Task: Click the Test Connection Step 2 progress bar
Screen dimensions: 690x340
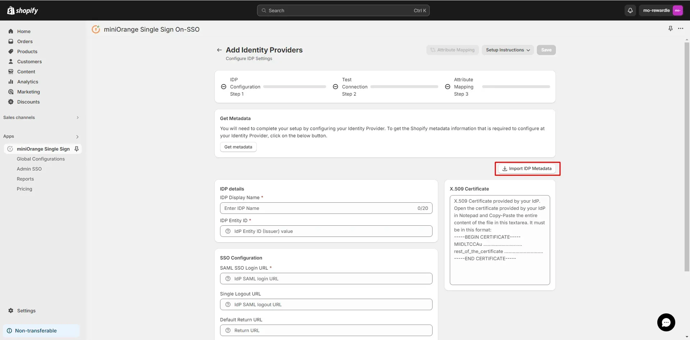Action: [404, 87]
